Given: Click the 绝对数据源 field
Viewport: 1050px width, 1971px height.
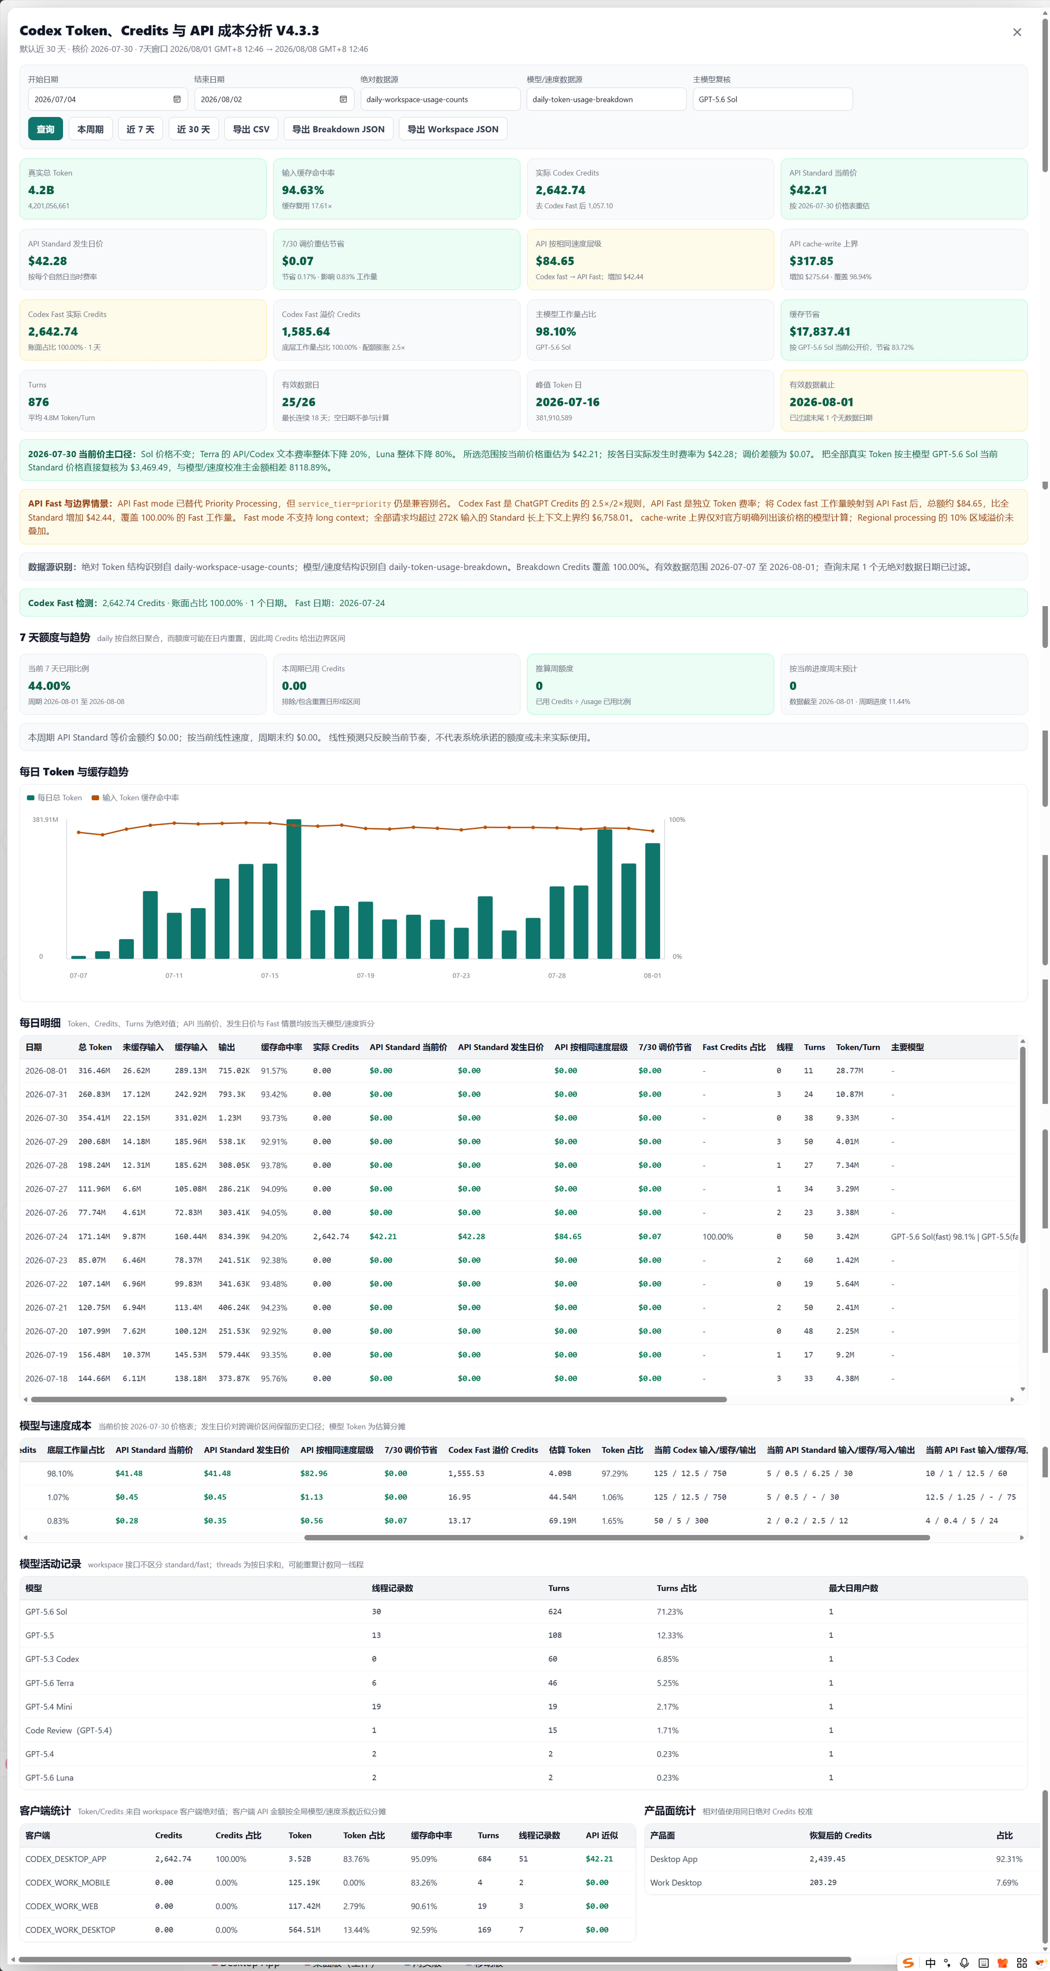Looking at the screenshot, I should (x=440, y=100).
